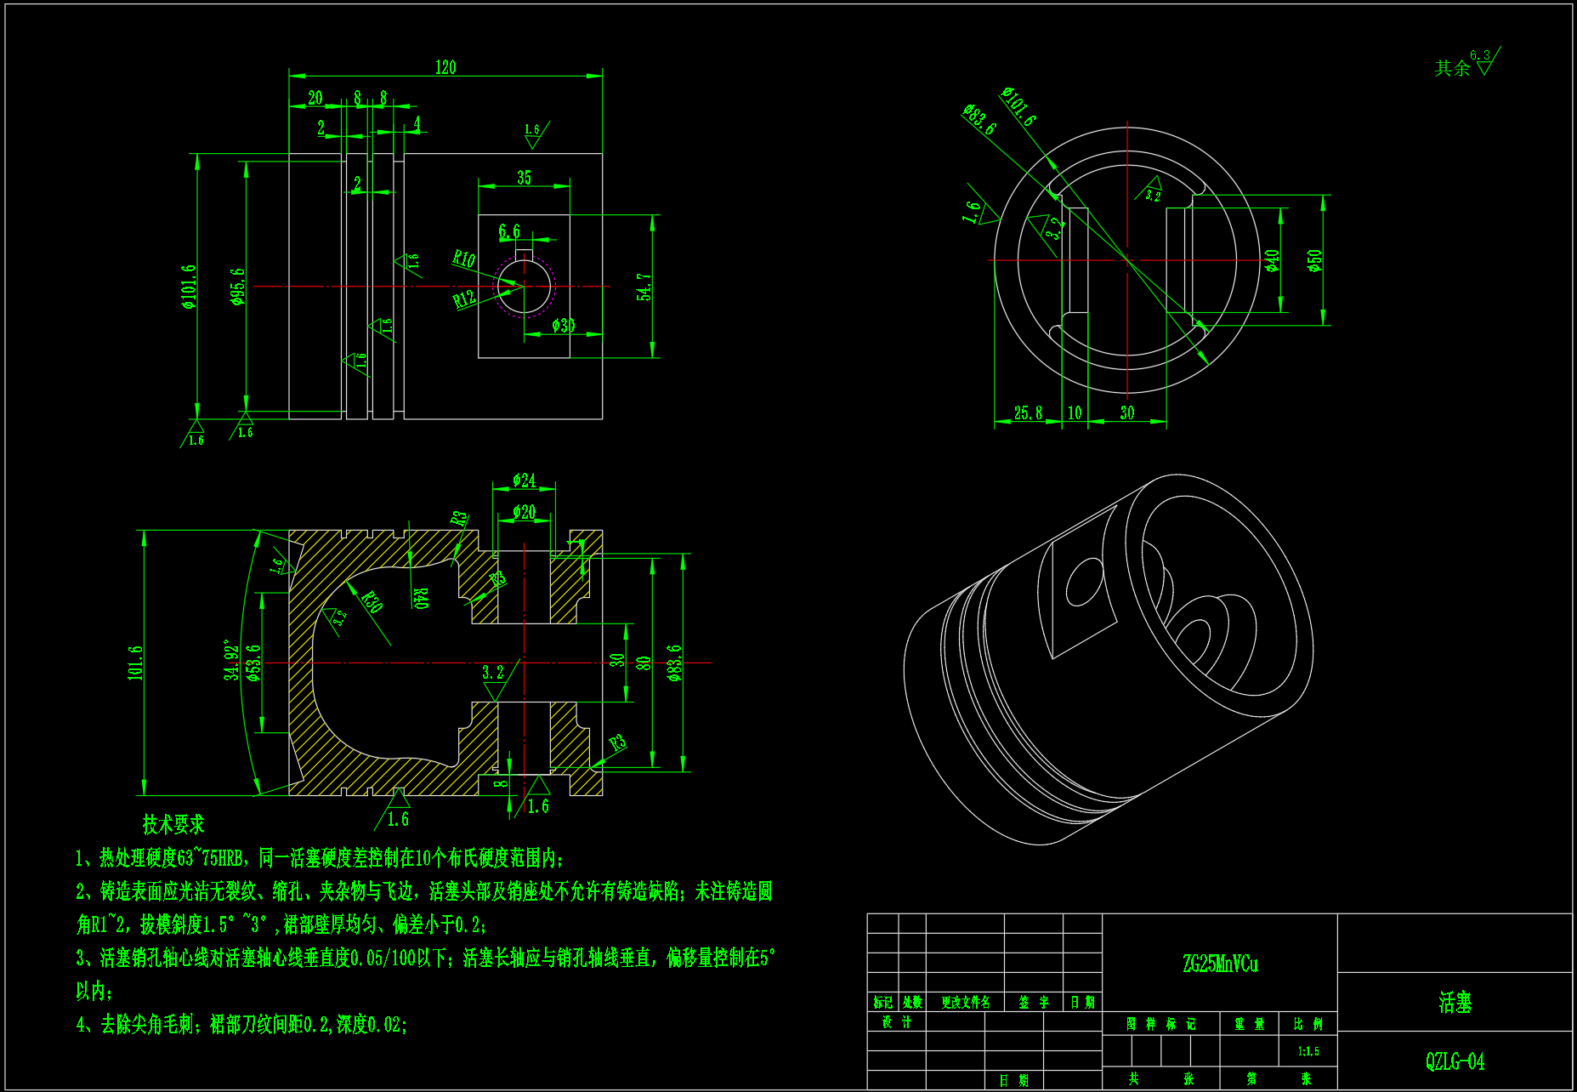Screen dimensions: 1577x1092
Task: Click requirement line starting 4、去除尖角毛刺
Action: [x=241, y=1024]
